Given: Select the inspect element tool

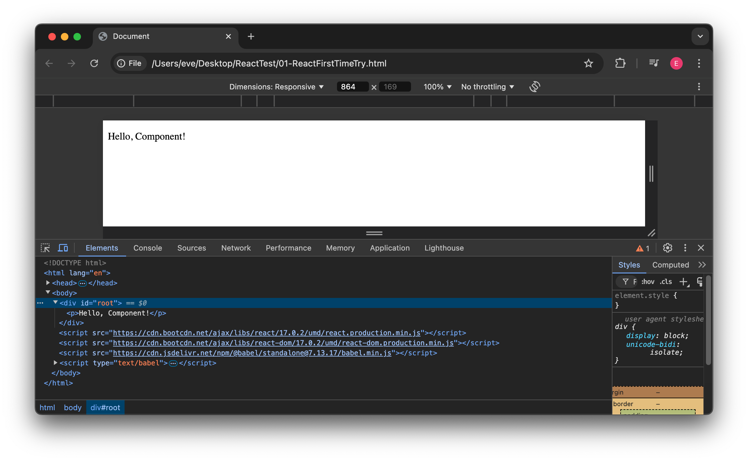Looking at the screenshot, I should click(45, 248).
